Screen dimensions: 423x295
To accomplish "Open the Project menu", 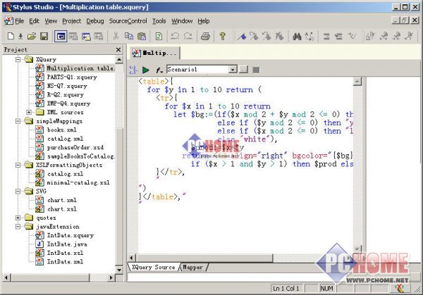I will click(71, 21).
